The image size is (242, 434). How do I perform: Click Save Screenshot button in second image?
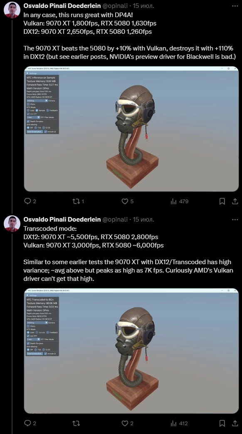click(x=35, y=353)
